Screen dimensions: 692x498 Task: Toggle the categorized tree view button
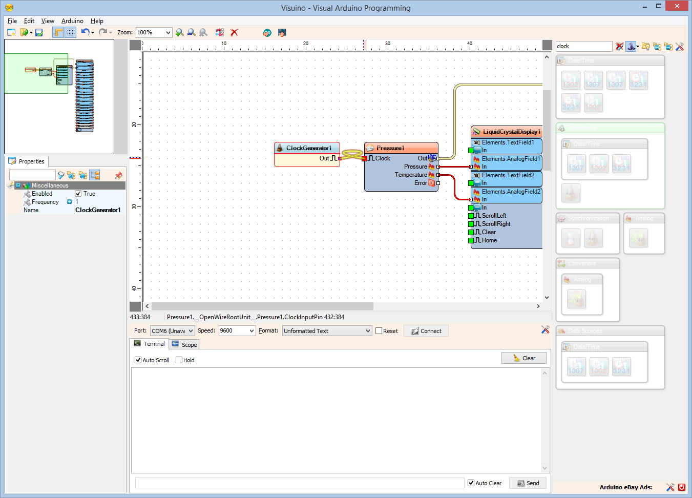tap(95, 175)
